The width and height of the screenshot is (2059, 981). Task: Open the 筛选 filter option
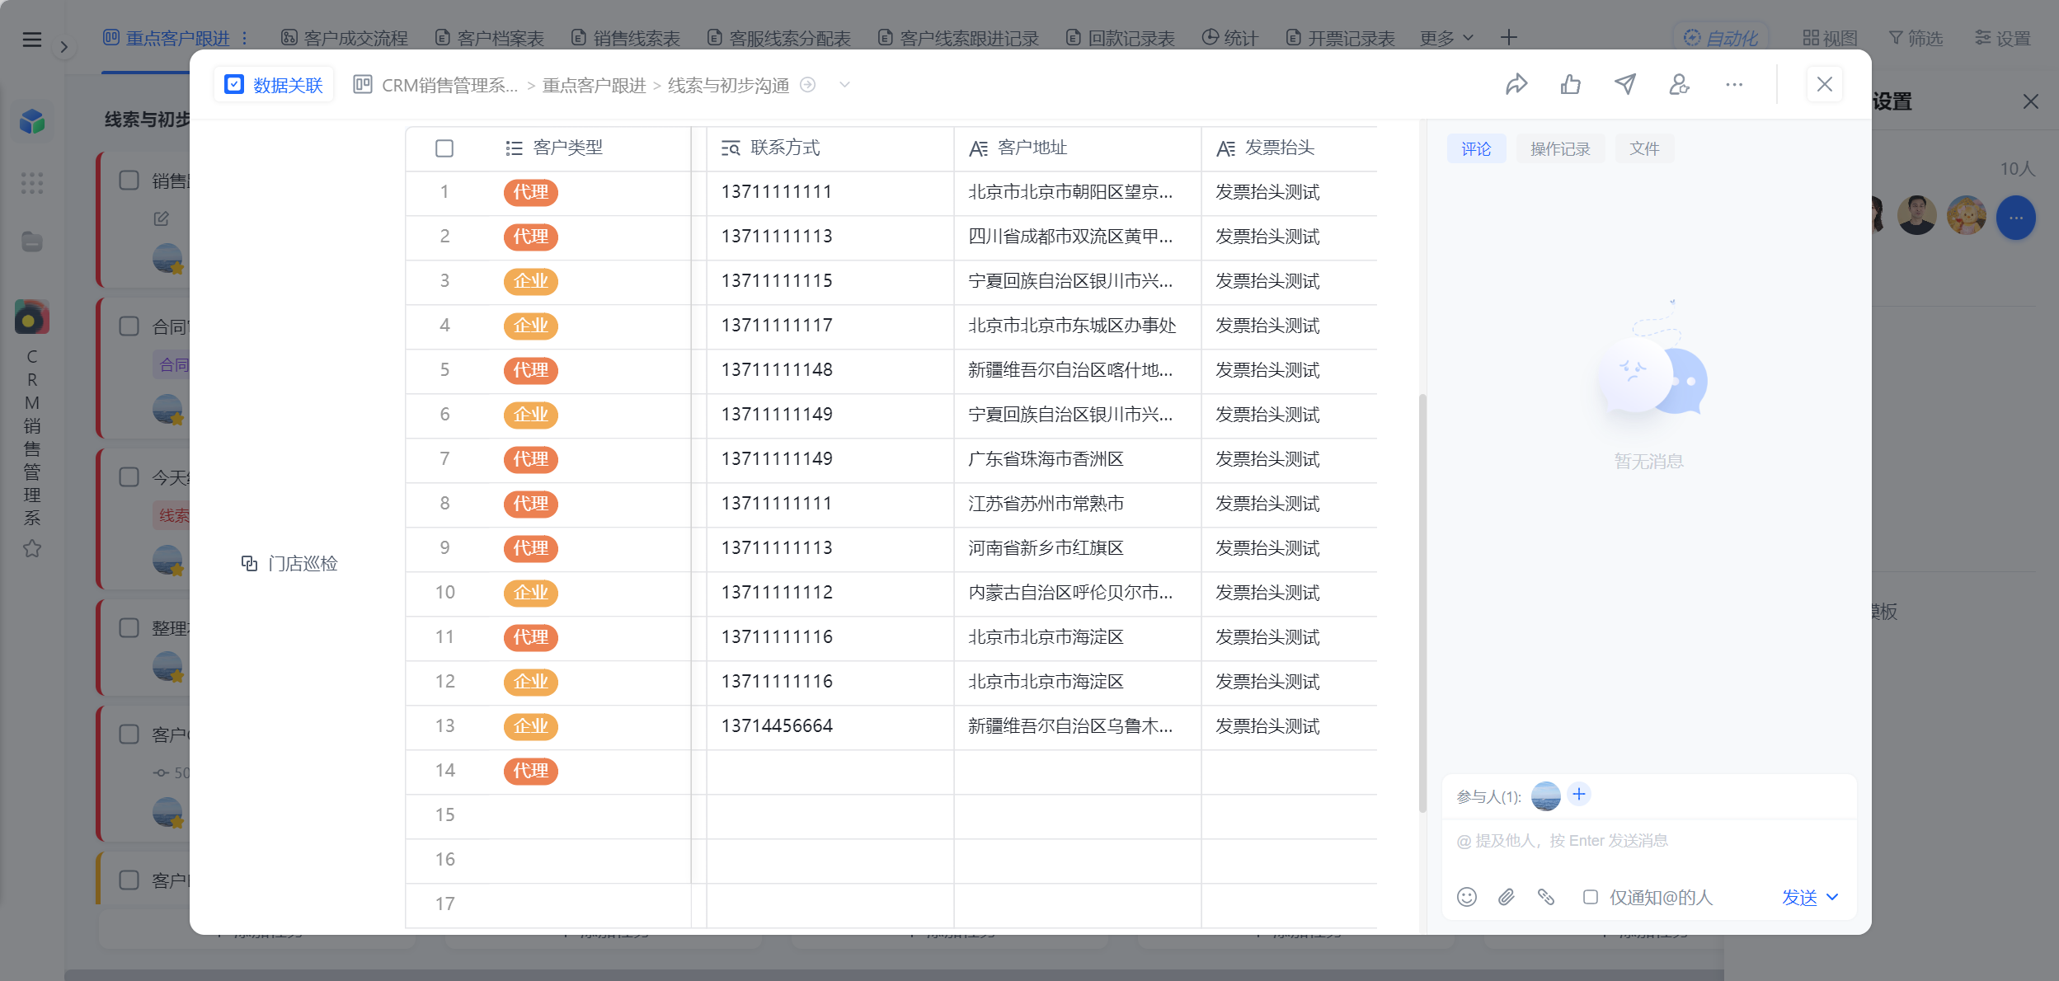pos(1916,38)
